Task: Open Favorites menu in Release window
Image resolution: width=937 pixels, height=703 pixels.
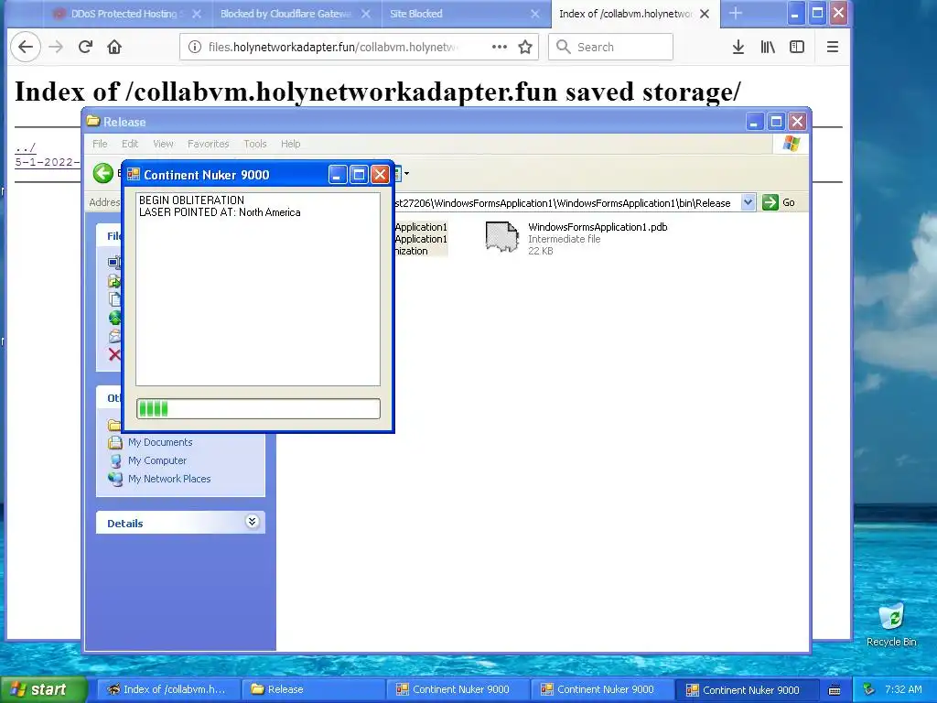Action: coord(208,144)
